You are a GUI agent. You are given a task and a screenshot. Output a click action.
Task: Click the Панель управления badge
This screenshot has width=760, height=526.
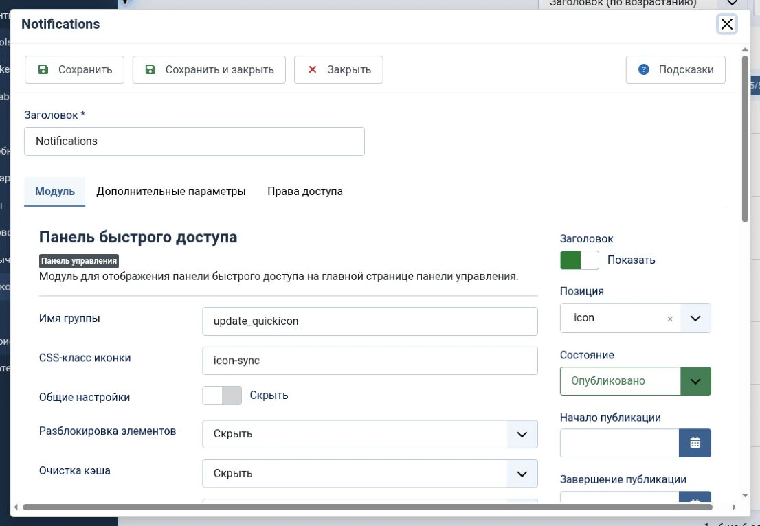[x=78, y=261]
